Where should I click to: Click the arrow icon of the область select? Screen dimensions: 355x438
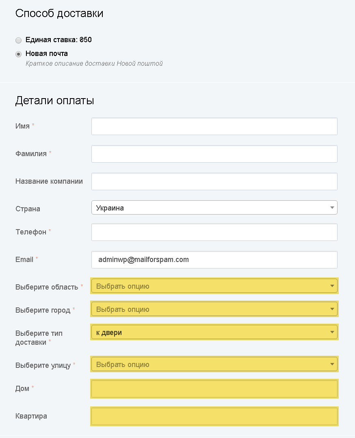coord(332,286)
